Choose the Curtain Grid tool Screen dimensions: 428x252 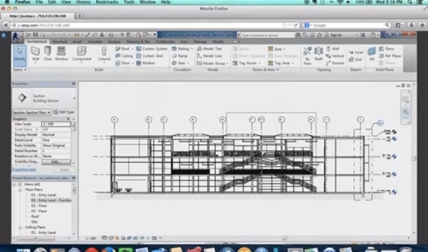150,56
